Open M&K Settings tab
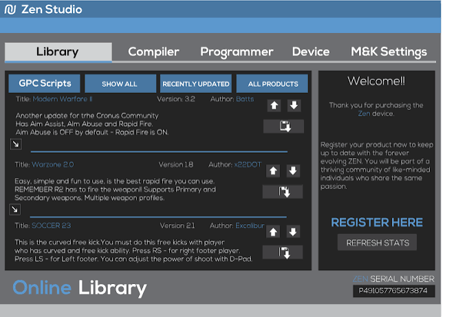Screen dimensions: 456x317 point(389,52)
